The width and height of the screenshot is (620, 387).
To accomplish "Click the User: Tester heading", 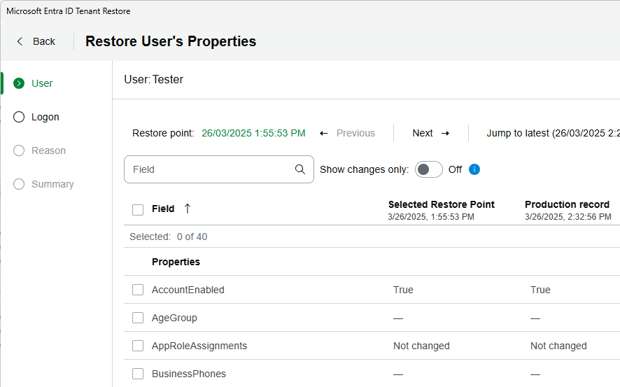I will [x=153, y=80].
